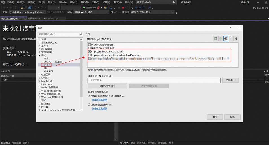Click the sign-in account person icon
Screen dimensions: 269x145
pyautogui.click(x=248, y=2)
